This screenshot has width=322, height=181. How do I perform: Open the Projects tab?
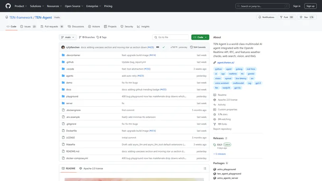[x=110, y=27]
